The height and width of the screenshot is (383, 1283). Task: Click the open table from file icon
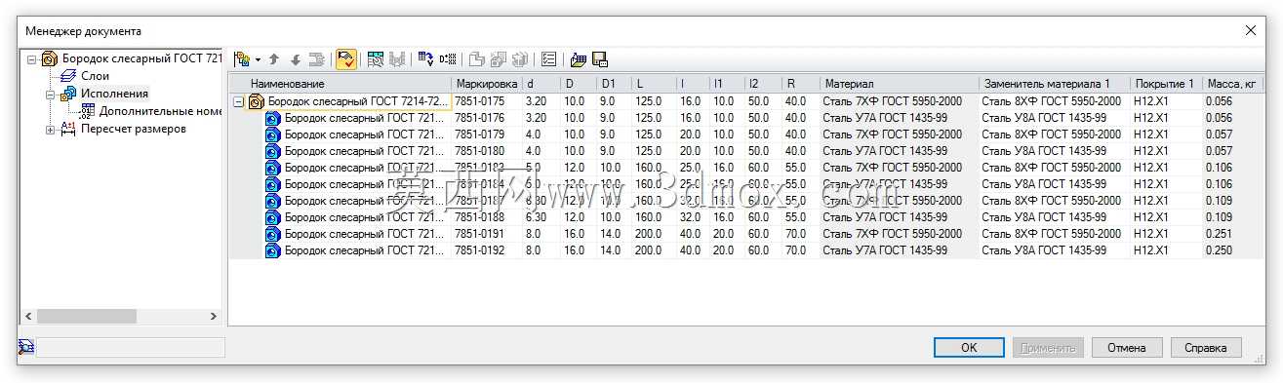pyautogui.click(x=579, y=59)
